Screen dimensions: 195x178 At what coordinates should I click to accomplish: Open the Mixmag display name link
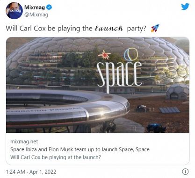pyautogui.click(x=35, y=7)
